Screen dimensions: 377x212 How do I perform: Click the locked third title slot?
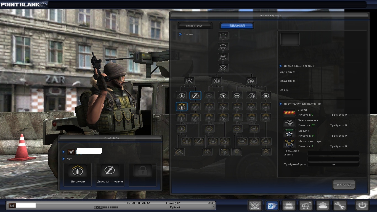[x=143, y=174]
